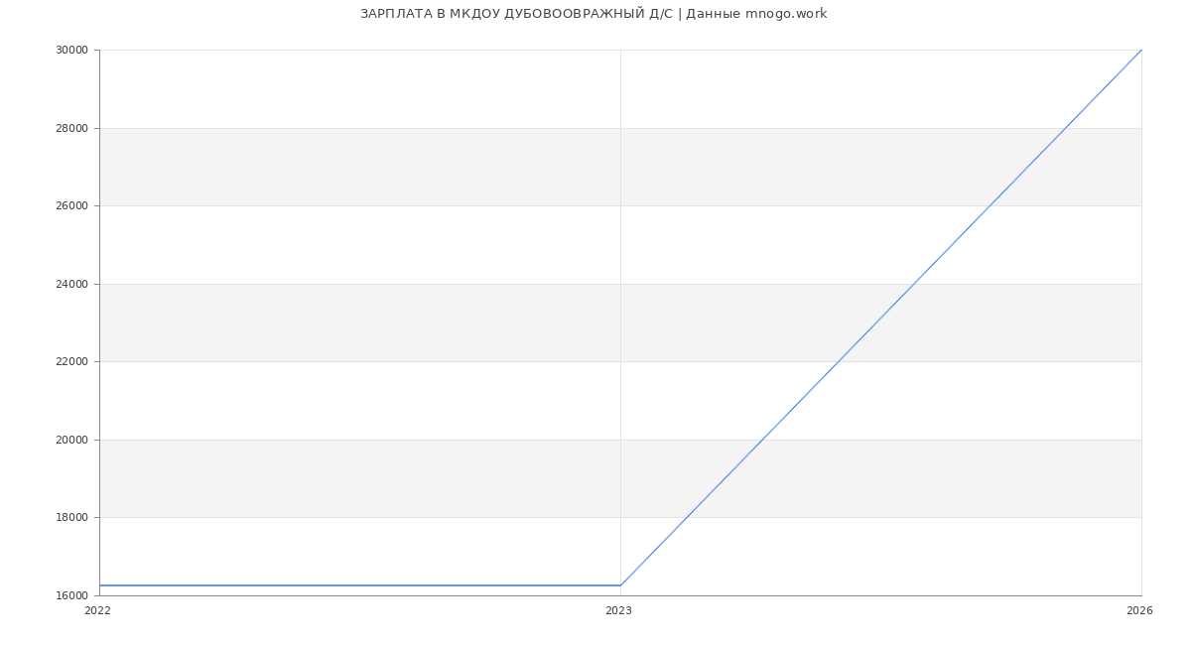Select the 26000 y-axis label
The height and width of the screenshot is (645, 1191).
[x=73, y=206]
